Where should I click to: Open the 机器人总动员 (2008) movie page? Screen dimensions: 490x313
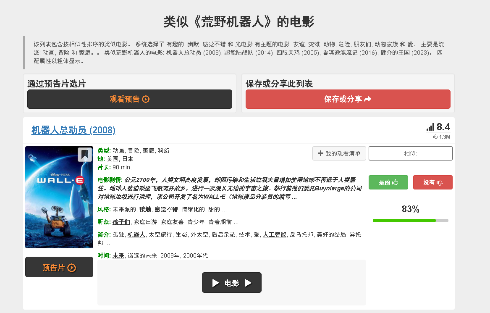coord(72,130)
